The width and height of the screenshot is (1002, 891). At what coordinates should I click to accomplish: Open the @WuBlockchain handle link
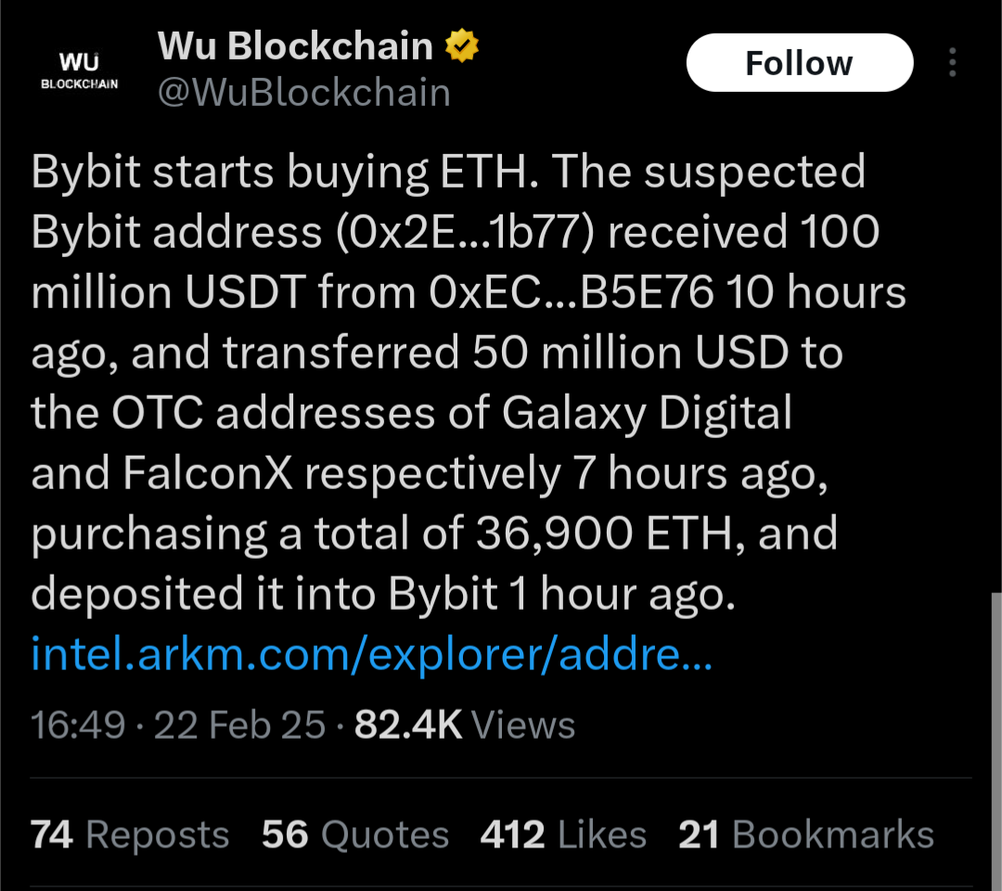[x=303, y=93]
